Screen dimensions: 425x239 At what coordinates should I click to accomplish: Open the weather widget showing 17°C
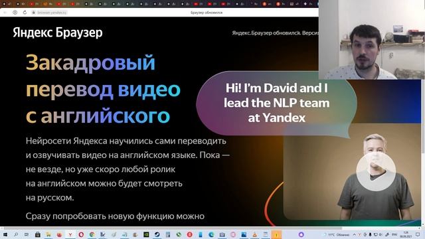pyautogui.click(x=337, y=234)
